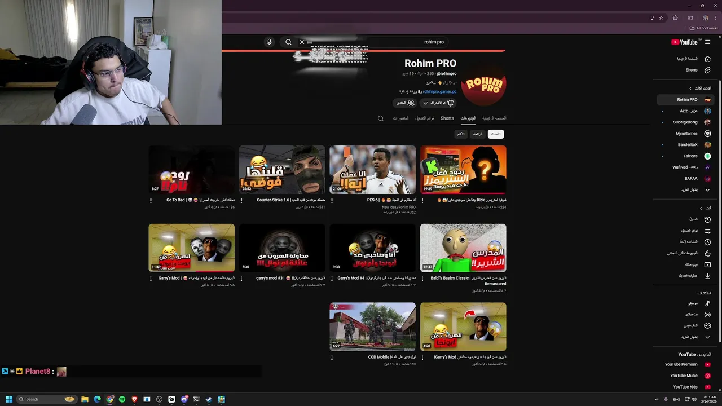Open the Kick streamers reaction video thumbnail
722x406 pixels.
pos(463,170)
